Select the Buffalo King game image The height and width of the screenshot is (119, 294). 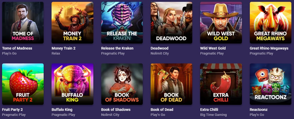(72, 84)
